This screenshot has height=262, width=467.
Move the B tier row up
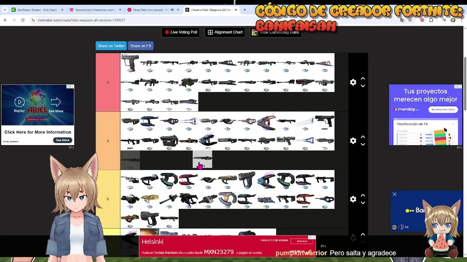pos(363,196)
